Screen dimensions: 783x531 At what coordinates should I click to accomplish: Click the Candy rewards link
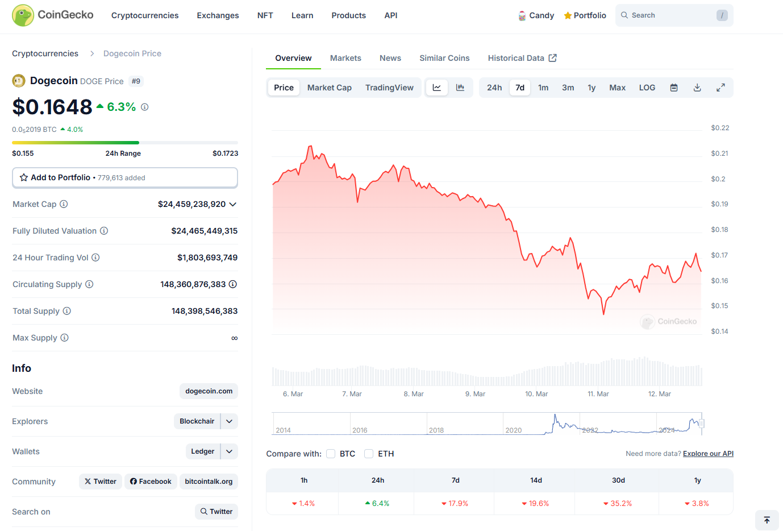[536, 15]
